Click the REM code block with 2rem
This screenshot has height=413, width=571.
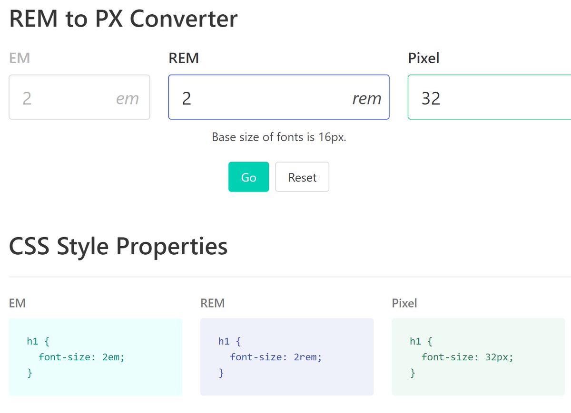[x=287, y=357]
